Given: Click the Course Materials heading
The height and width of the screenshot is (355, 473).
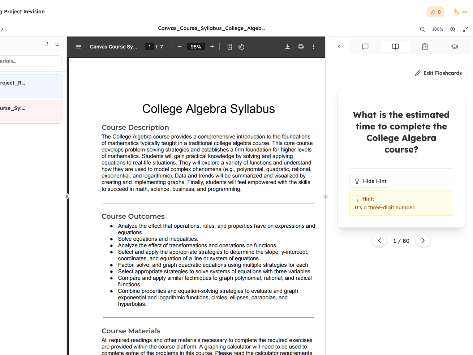Looking at the screenshot, I should point(131,331).
